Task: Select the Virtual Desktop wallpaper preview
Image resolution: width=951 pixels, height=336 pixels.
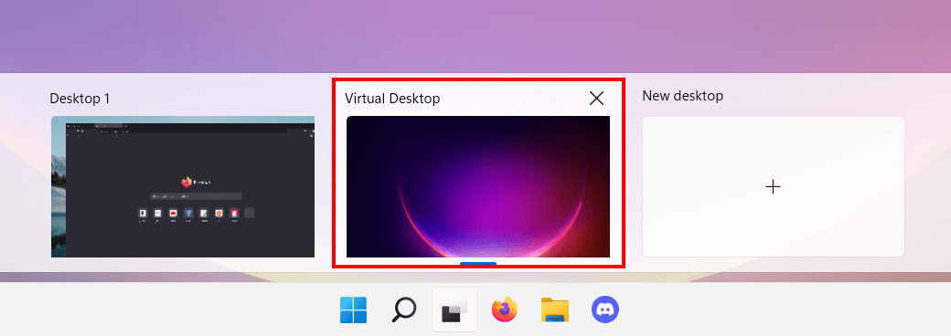Action: [478, 186]
